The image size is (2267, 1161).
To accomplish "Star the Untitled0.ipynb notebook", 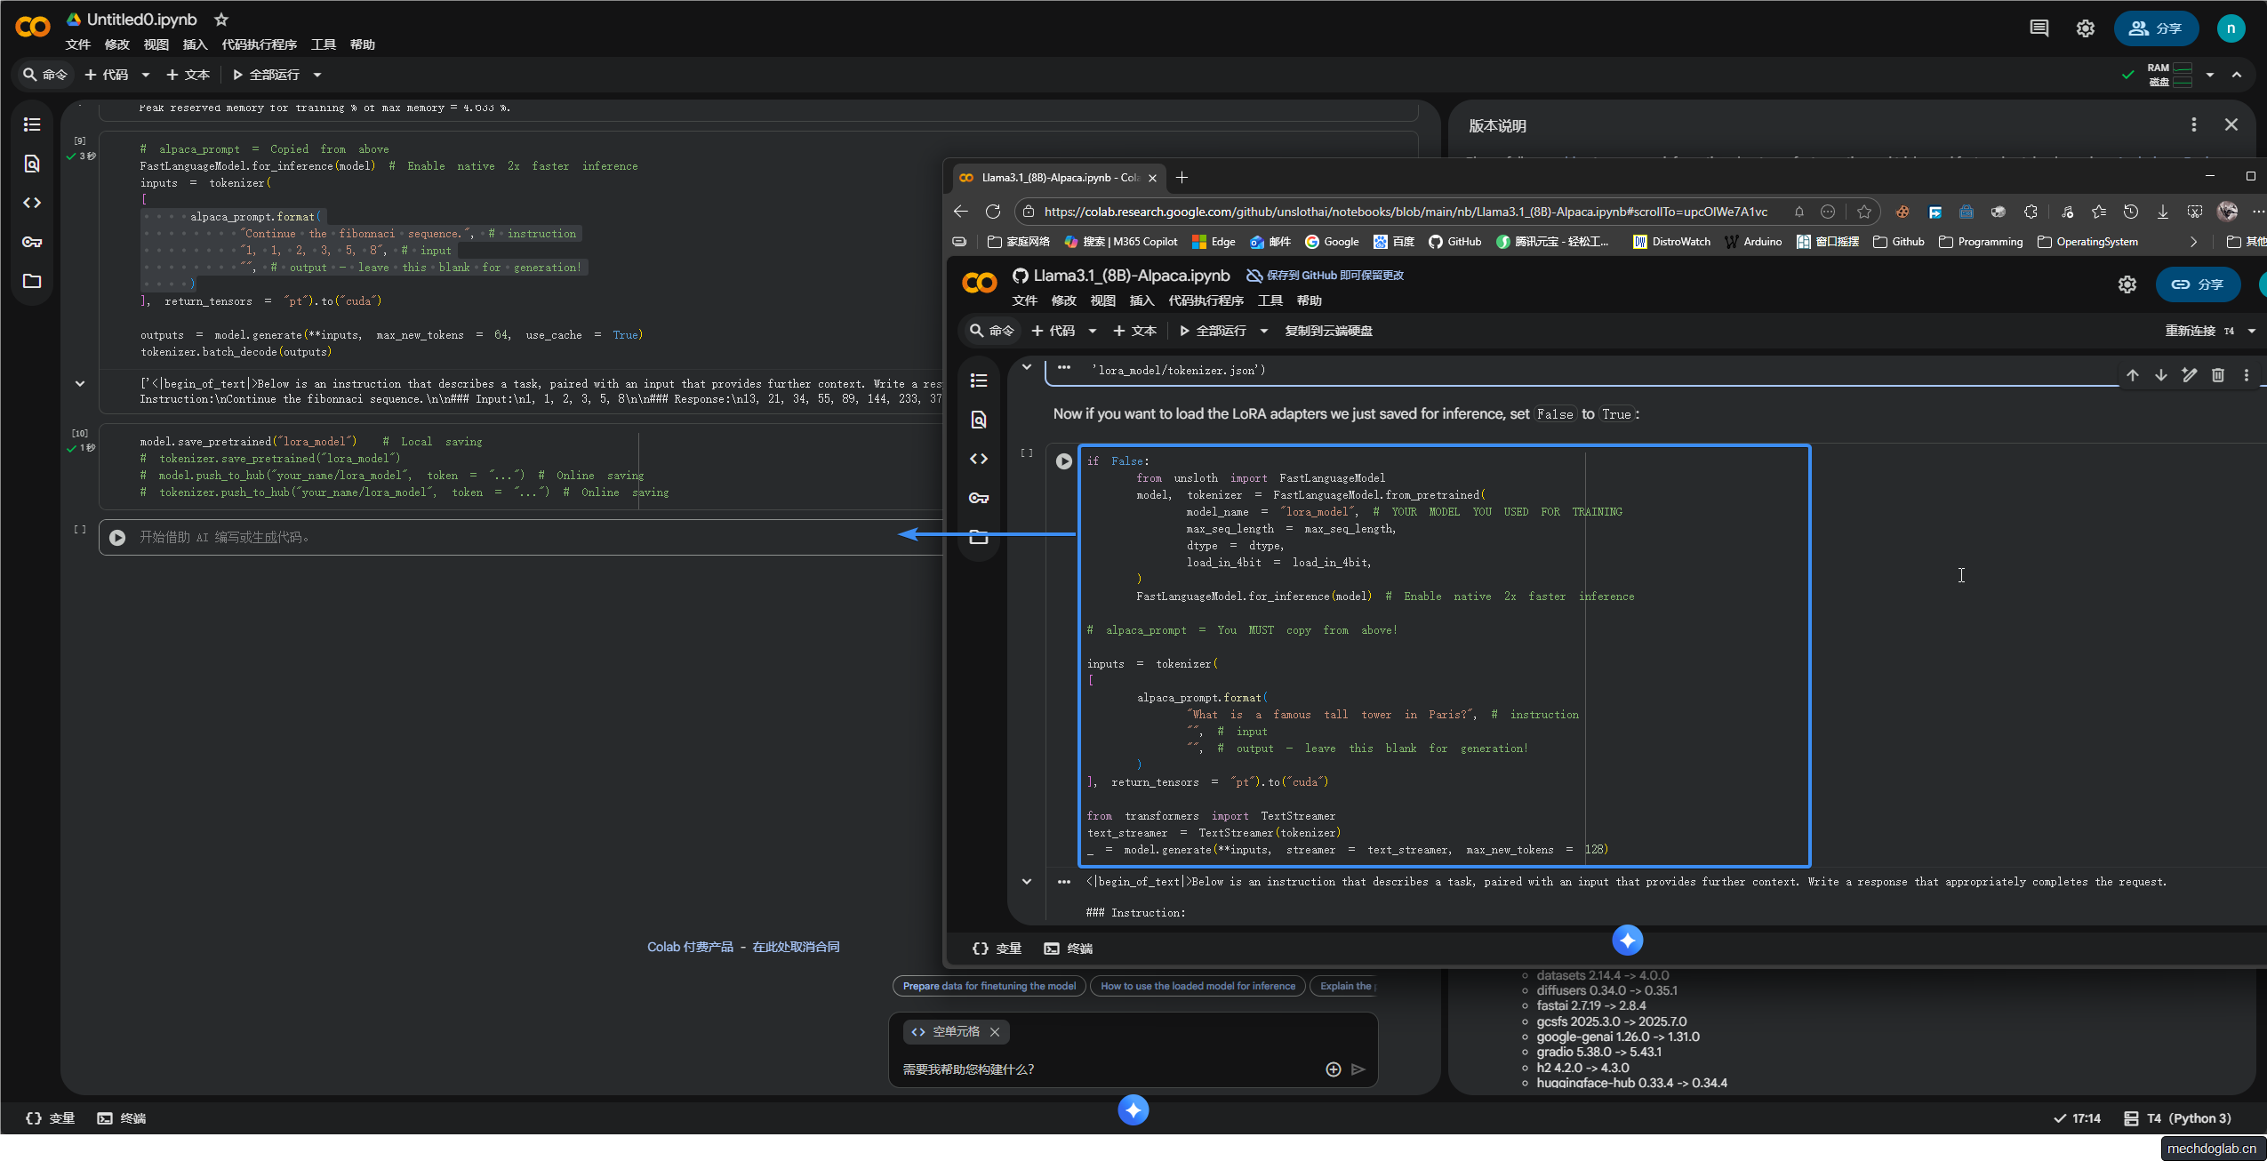I will pos(221,20).
